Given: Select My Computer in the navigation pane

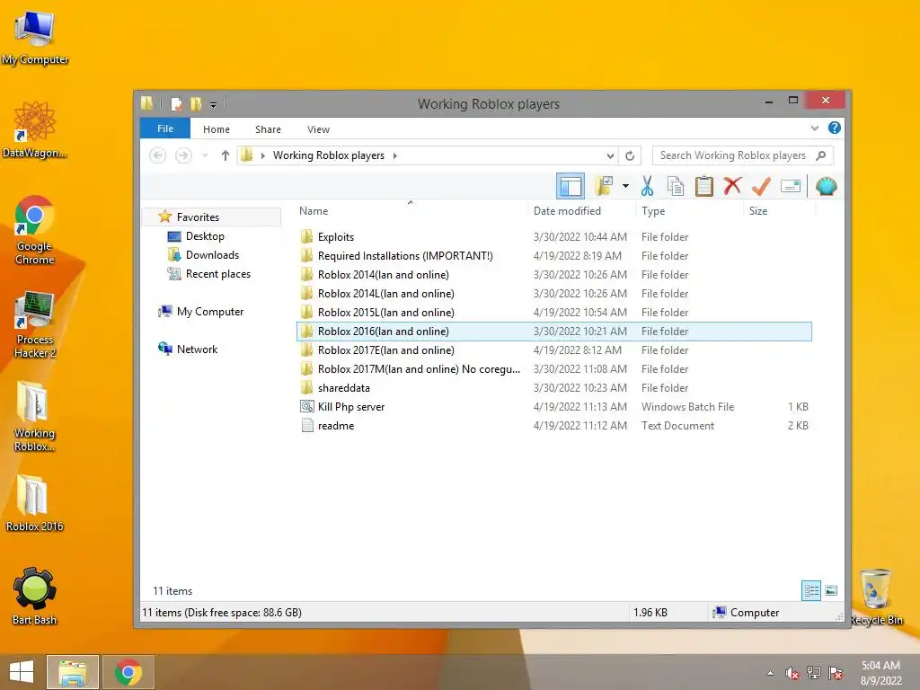Looking at the screenshot, I should coord(209,312).
